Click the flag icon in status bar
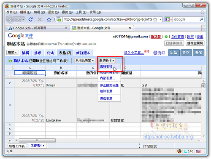The width and height of the screenshot is (211, 159). click(x=198, y=151)
